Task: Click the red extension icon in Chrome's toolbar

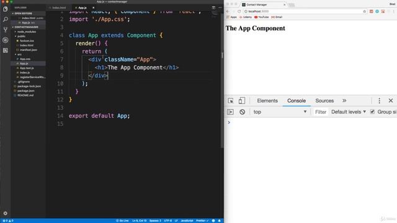Action: (371, 11)
